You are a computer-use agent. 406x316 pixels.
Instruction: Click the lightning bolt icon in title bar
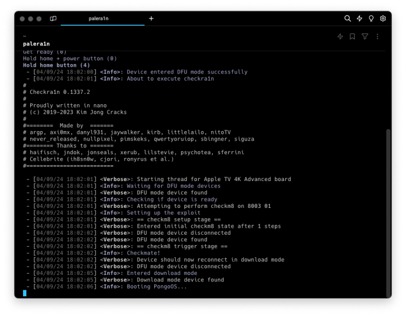point(359,19)
